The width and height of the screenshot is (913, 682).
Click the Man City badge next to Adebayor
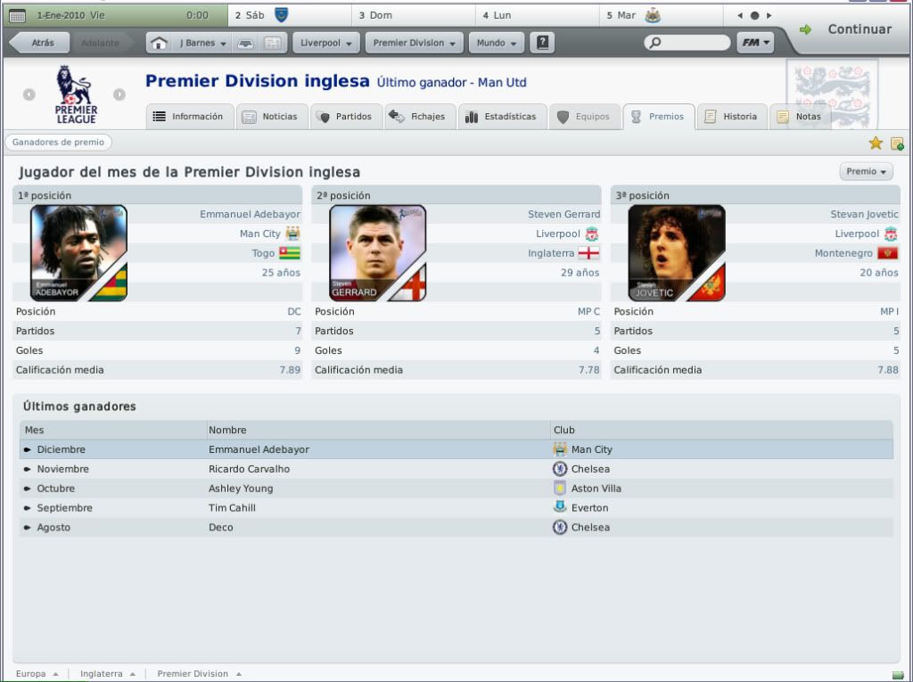292,234
